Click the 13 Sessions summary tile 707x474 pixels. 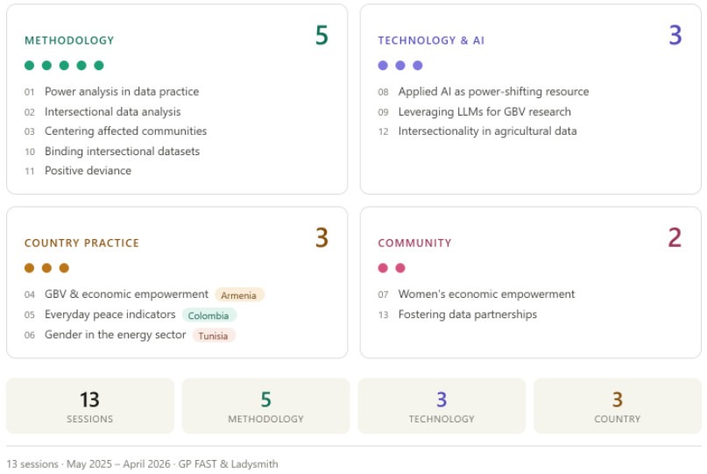[x=90, y=406]
